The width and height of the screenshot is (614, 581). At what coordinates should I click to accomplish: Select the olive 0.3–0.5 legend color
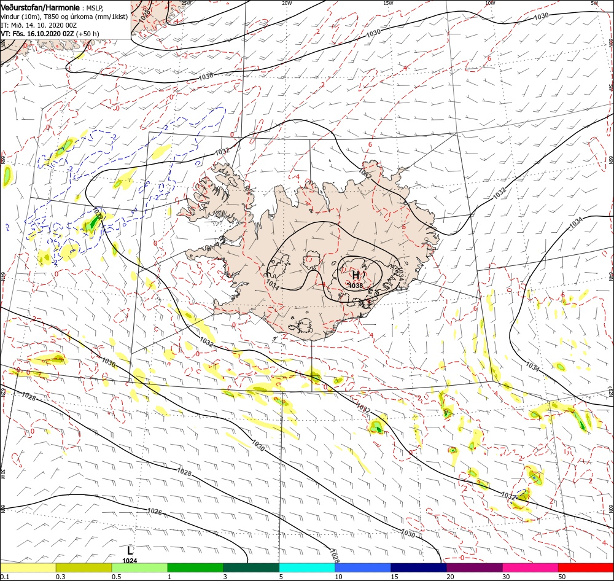click(84, 567)
